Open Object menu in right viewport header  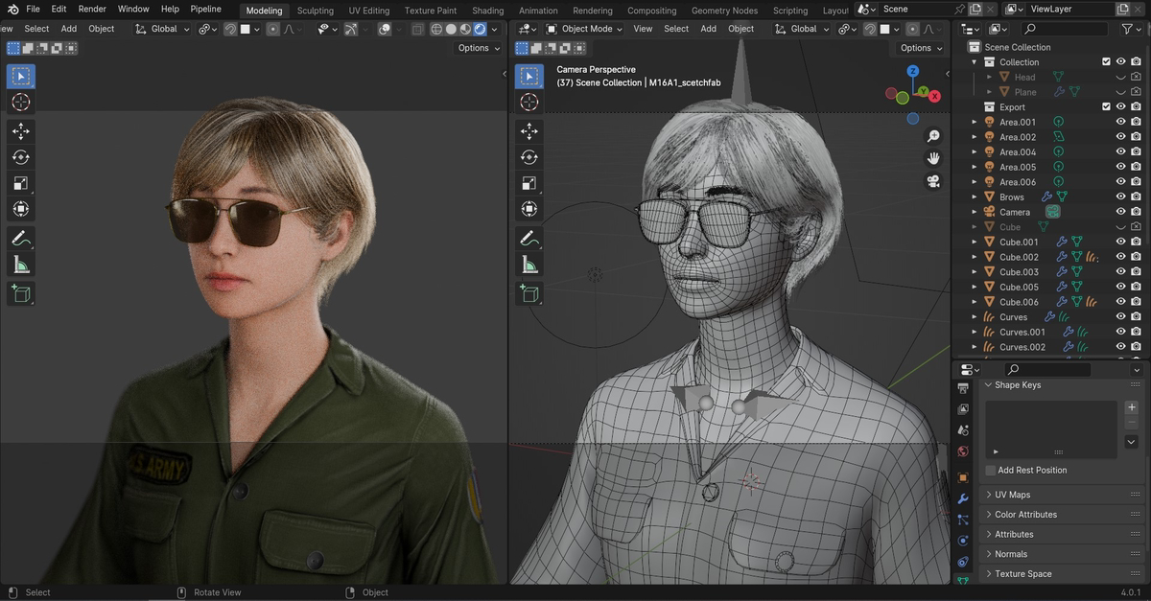(741, 29)
